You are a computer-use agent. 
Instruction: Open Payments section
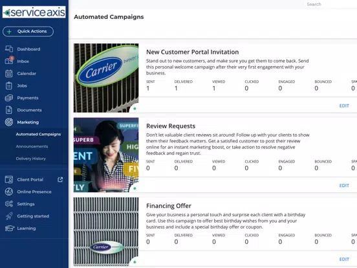[28, 98]
